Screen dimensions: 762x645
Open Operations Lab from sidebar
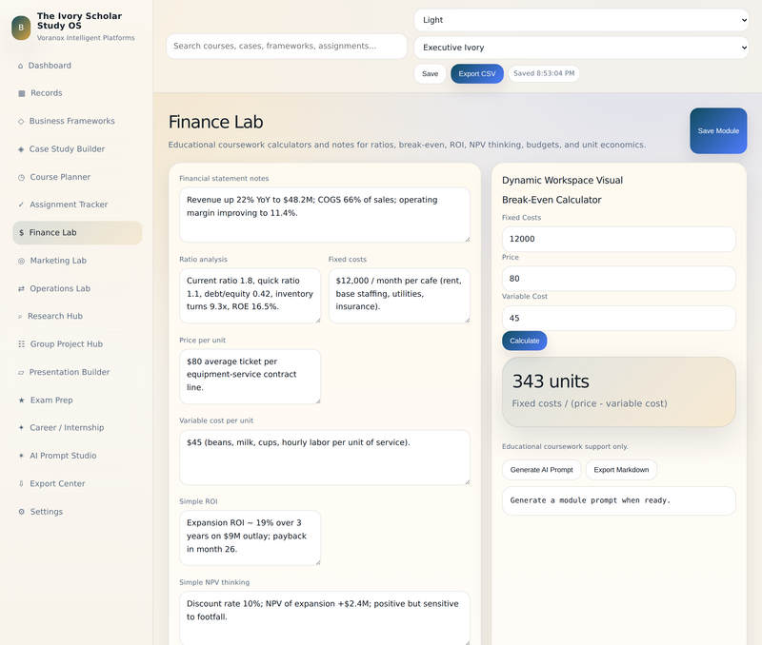coord(77,289)
